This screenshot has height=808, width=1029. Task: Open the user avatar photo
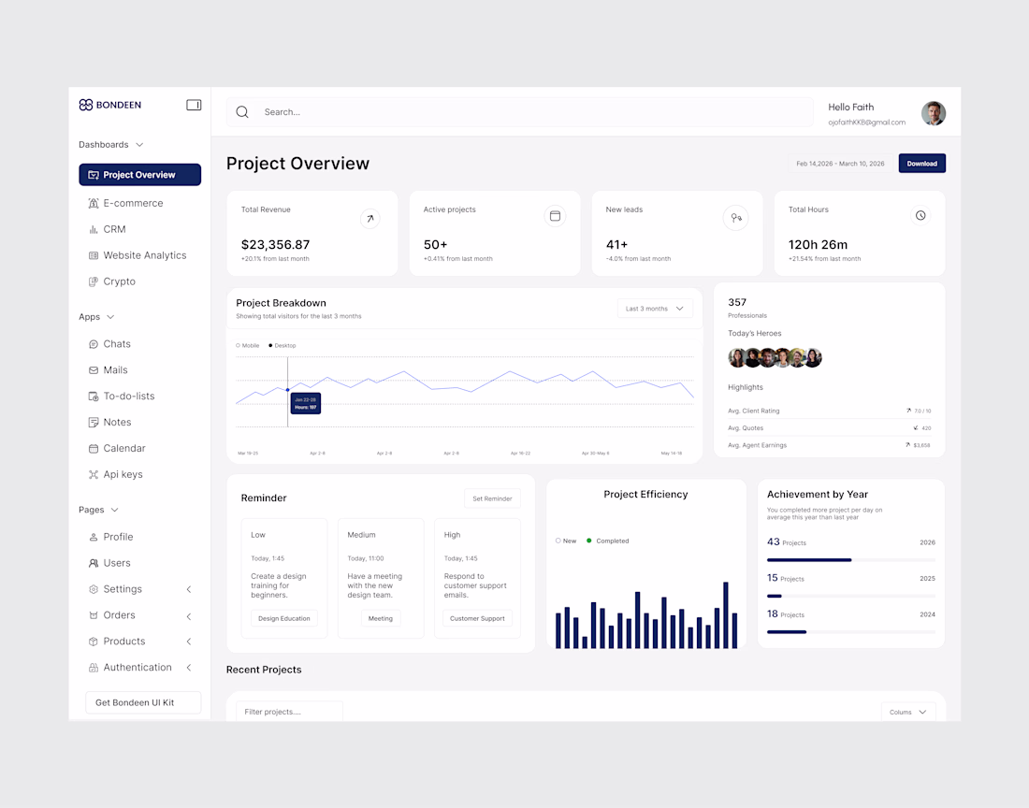934,113
